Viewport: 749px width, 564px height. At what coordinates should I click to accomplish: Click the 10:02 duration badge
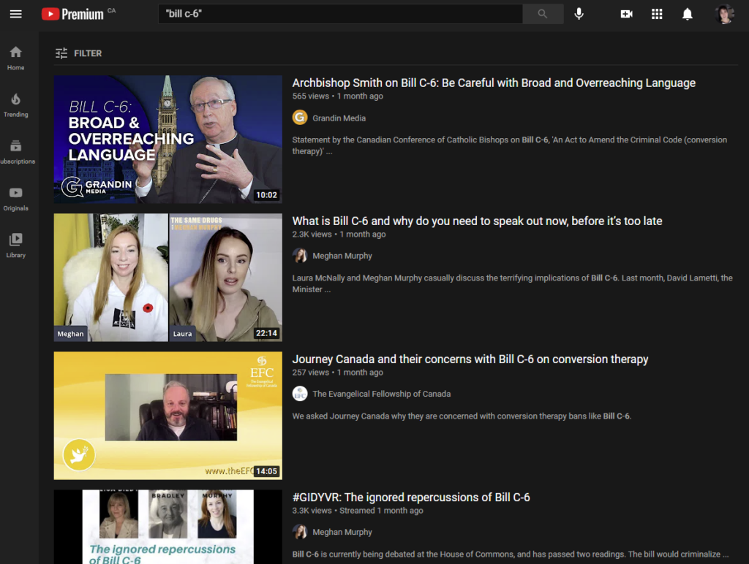266,194
